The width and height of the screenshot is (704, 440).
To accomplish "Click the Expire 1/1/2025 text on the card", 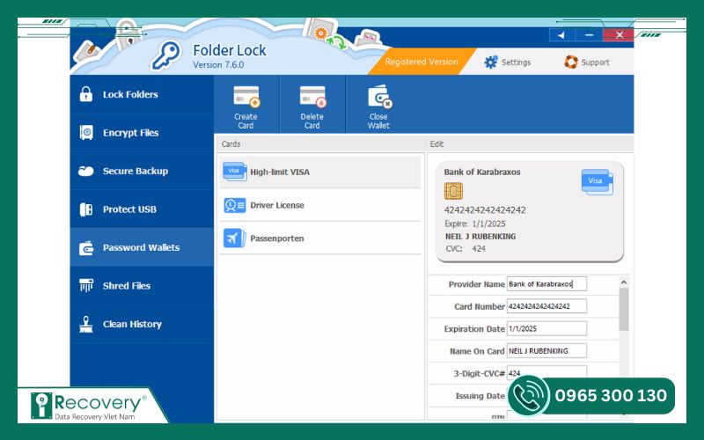I will click(x=474, y=224).
